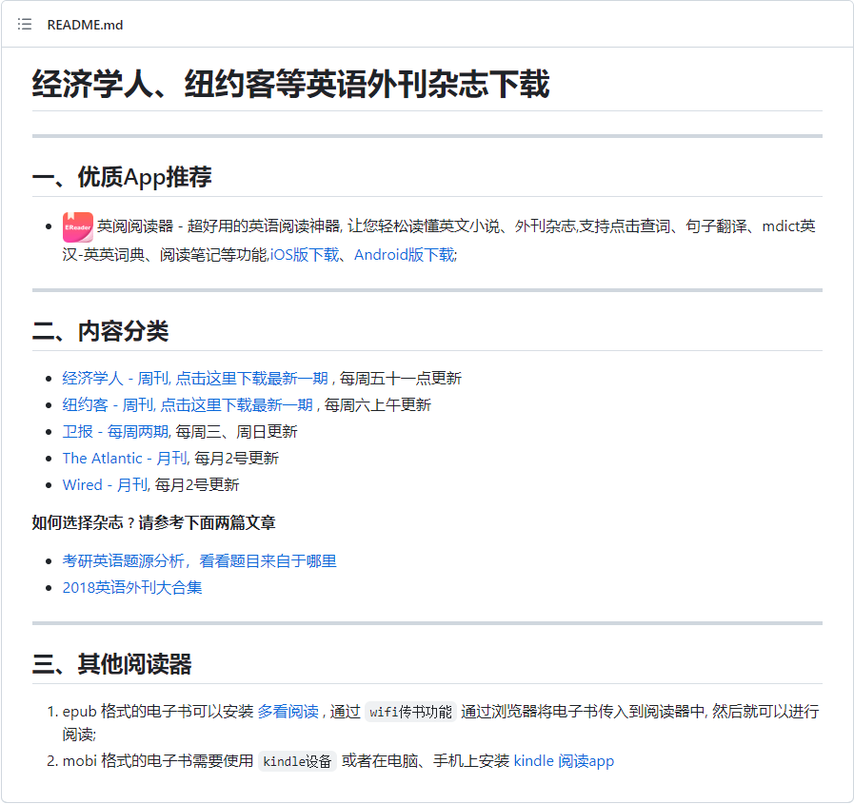854x804 pixels.
Task: Click the 一、优质App推荐 section heading
Action: [x=122, y=177]
